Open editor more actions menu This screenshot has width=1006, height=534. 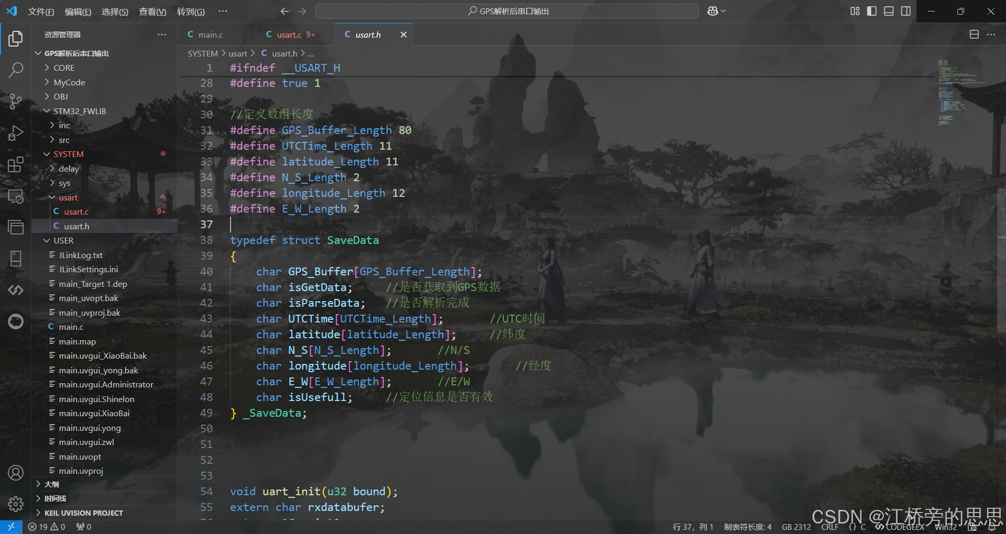tap(991, 35)
